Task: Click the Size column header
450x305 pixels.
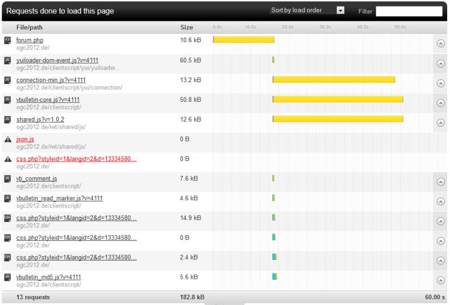Action: 186,27
